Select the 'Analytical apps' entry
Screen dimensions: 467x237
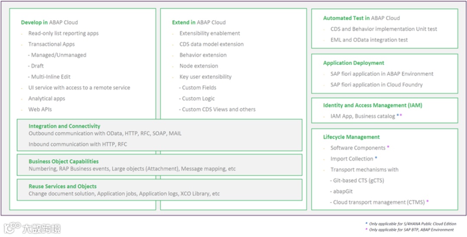[x=46, y=99]
